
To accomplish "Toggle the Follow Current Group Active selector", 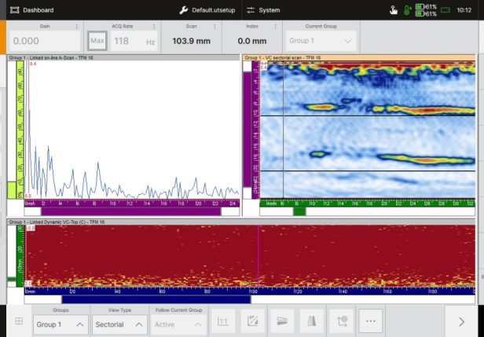I will 178,324.
